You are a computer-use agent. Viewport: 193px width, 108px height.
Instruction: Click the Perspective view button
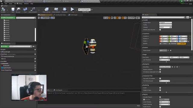pyautogui.click(x=45, y=18)
